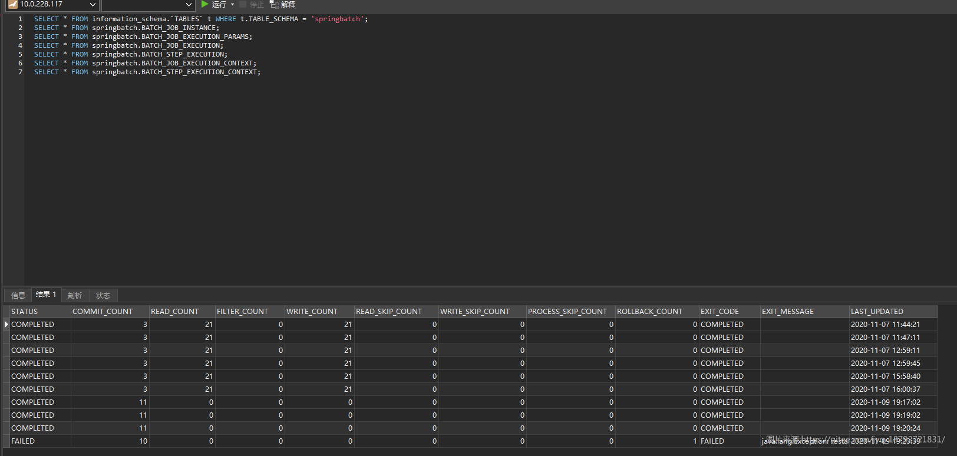Select rollback count 1 in the FAILED row
Image resolution: width=957 pixels, height=456 pixels.
click(x=657, y=441)
